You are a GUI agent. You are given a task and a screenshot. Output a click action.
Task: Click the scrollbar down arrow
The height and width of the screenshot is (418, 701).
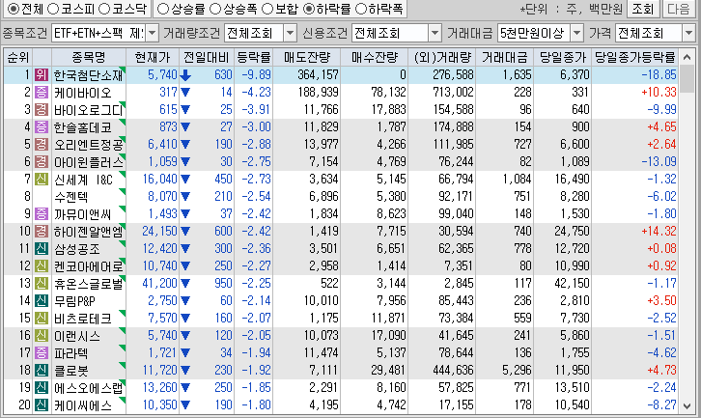687,406
